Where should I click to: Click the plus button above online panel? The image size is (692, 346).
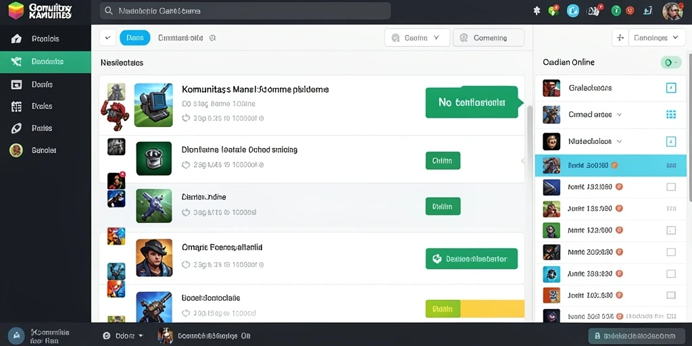coord(620,38)
